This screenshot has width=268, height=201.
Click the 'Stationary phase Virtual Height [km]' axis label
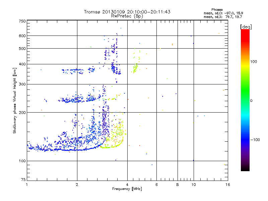pyautogui.click(x=15, y=101)
